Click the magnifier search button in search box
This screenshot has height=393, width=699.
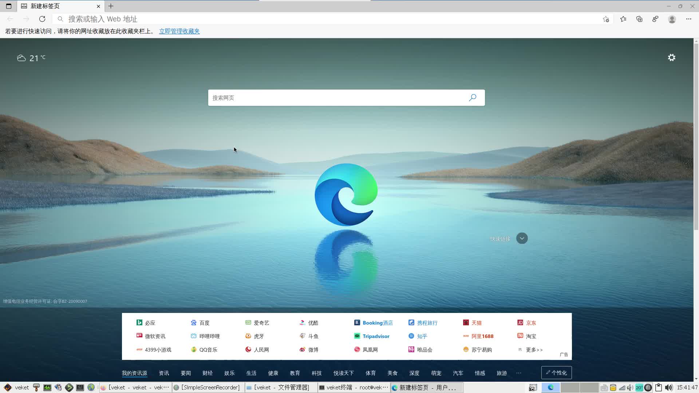pyautogui.click(x=473, y=98)
